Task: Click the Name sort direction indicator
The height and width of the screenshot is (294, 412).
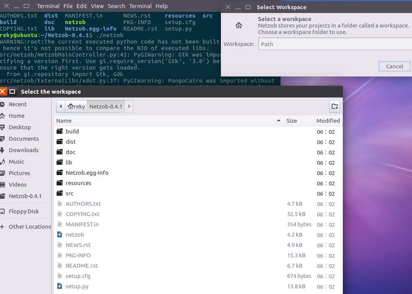Action: pos(279,120)
